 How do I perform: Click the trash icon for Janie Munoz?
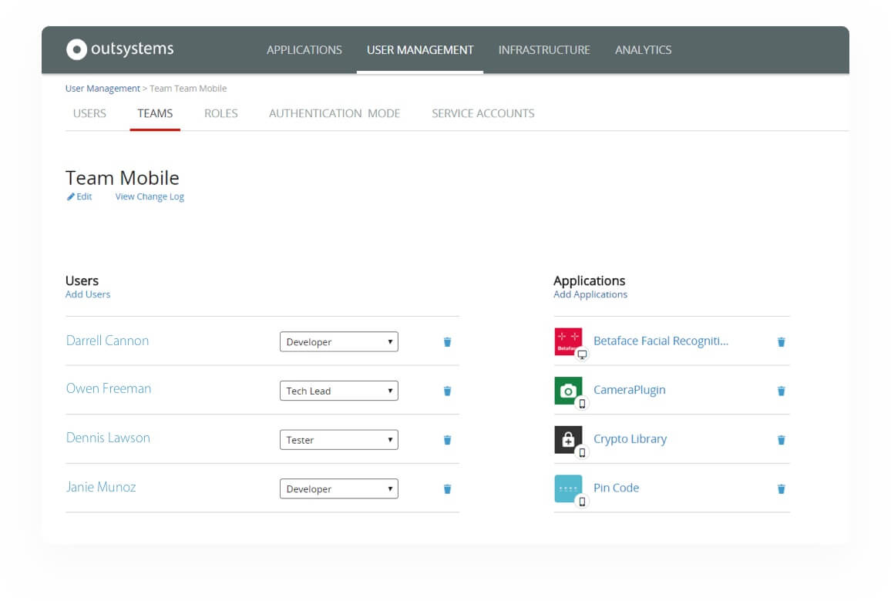click(x=447, y=489)
